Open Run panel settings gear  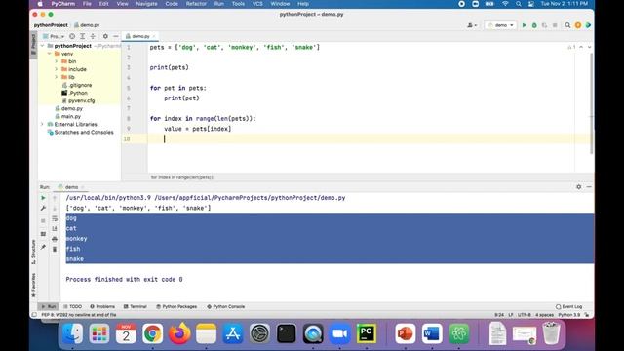[x=578, y=186]
